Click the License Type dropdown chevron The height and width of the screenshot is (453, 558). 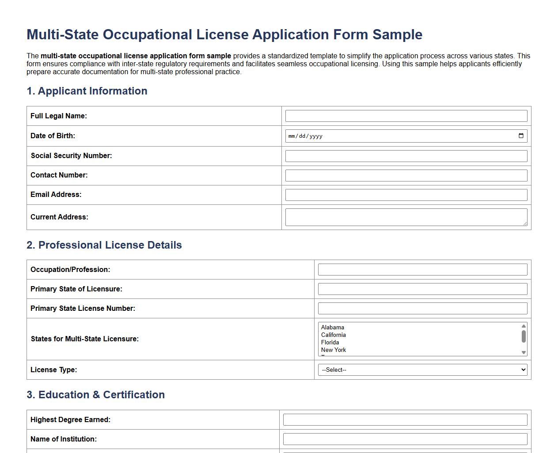click(523, 370)
